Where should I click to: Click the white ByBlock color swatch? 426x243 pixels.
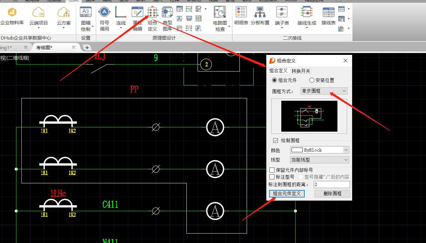(297, 150)
